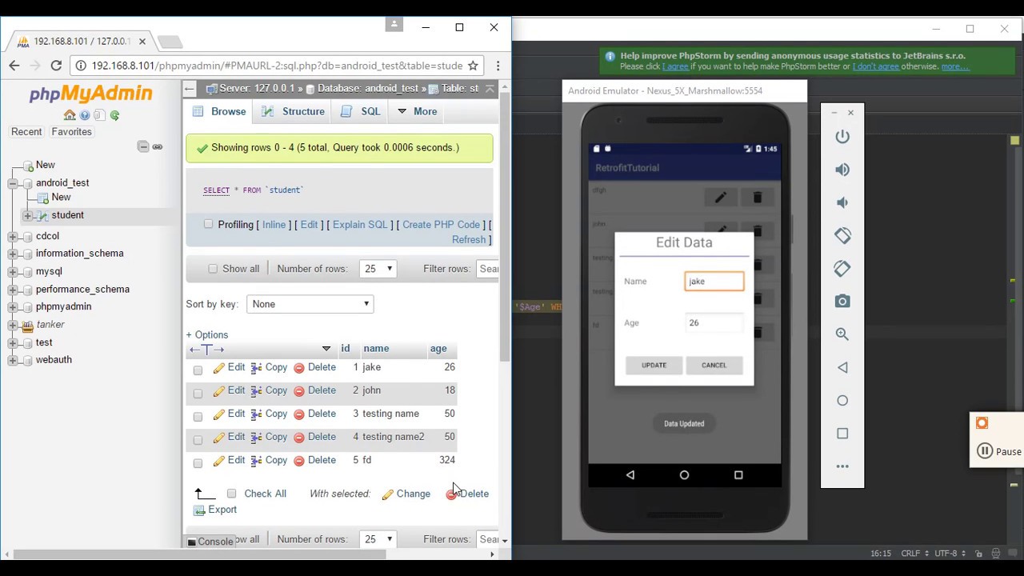Click Create PHP Code link
Viewport: 1024px width, 576px height.
(441, 225)
